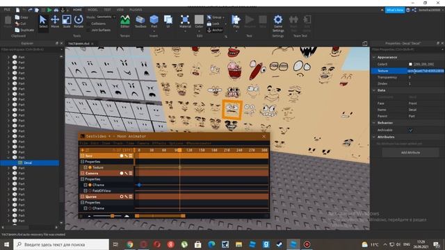
Task: Open the Mode Geometric dropdown
Action: pos(106,17)
